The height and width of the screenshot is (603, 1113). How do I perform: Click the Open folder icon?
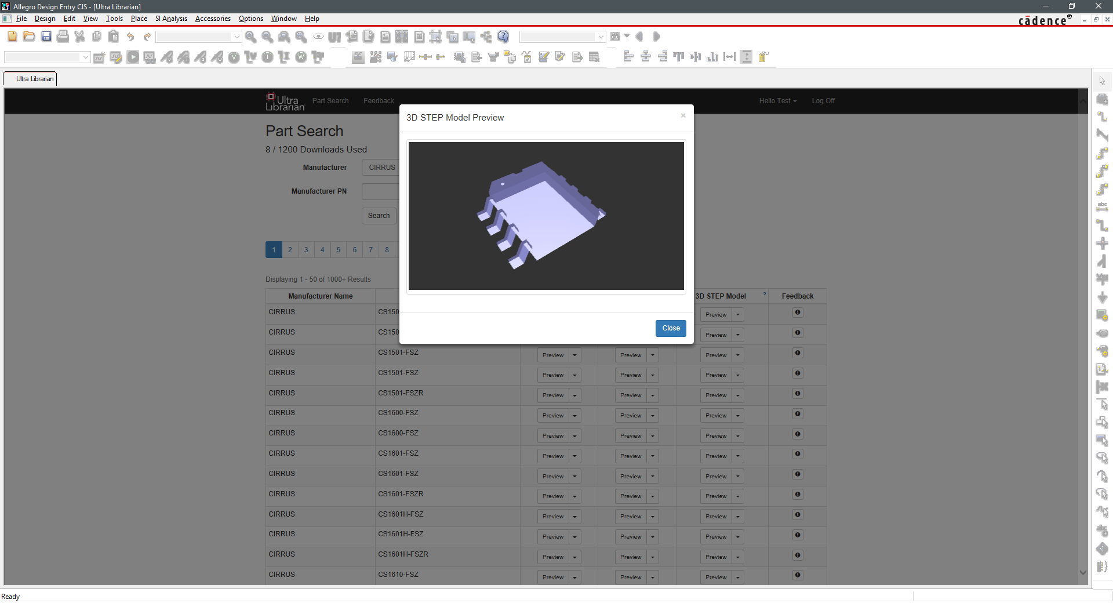[29, 37]
